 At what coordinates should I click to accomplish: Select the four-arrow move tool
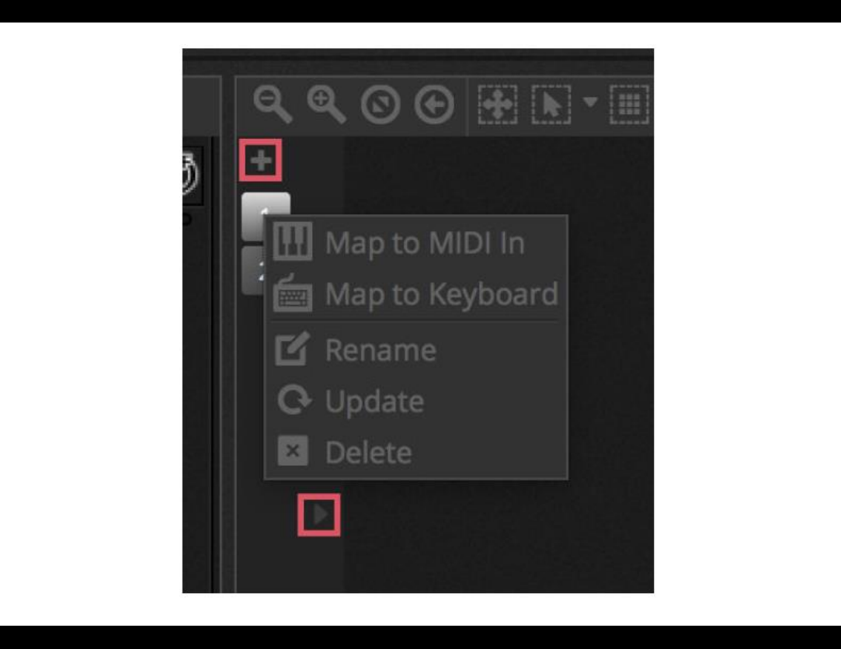(498, 104)
